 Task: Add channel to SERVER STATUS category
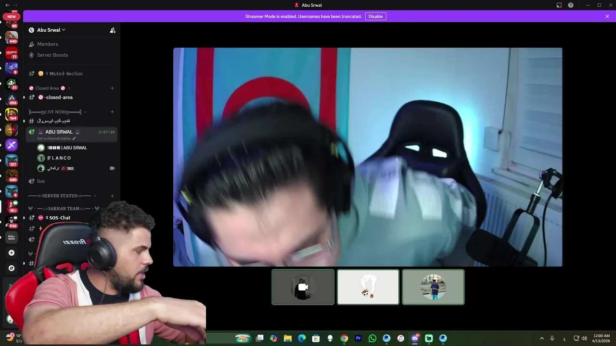point(112,196)
